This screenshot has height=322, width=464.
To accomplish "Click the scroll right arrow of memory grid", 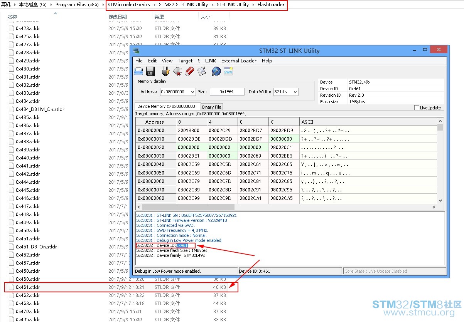I will click(x=434, y=207).
